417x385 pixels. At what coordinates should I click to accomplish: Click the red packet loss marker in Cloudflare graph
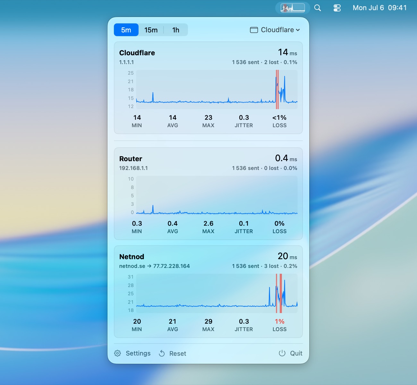(277, 90)
